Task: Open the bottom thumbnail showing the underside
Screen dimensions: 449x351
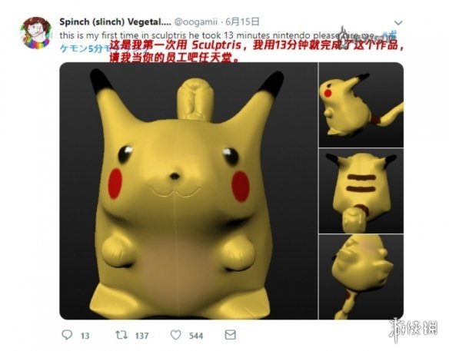Action: click(x=361, y=277)
